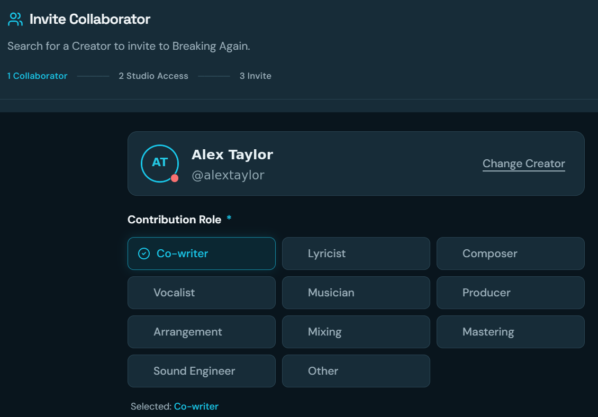Click the @alextaylor handle
Screen dimensions: 598x417
pos(228,175)
